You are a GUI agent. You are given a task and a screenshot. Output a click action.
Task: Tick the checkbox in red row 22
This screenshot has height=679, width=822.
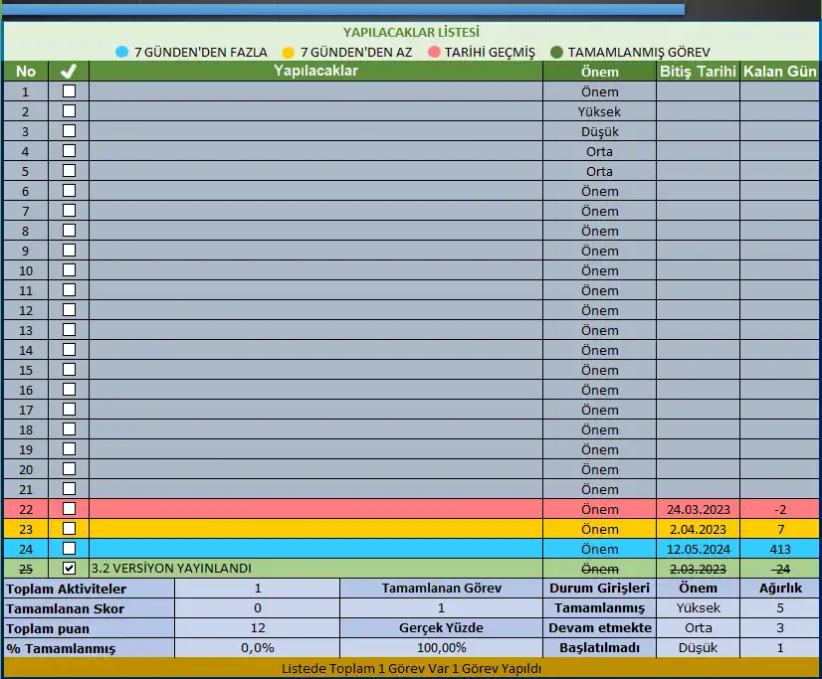click(x=69, y=509)
